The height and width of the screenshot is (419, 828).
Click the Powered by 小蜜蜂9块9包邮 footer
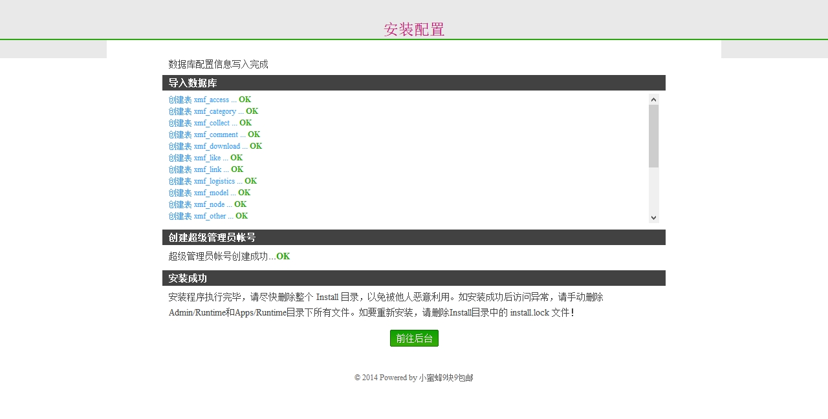(x=414, y=378)
